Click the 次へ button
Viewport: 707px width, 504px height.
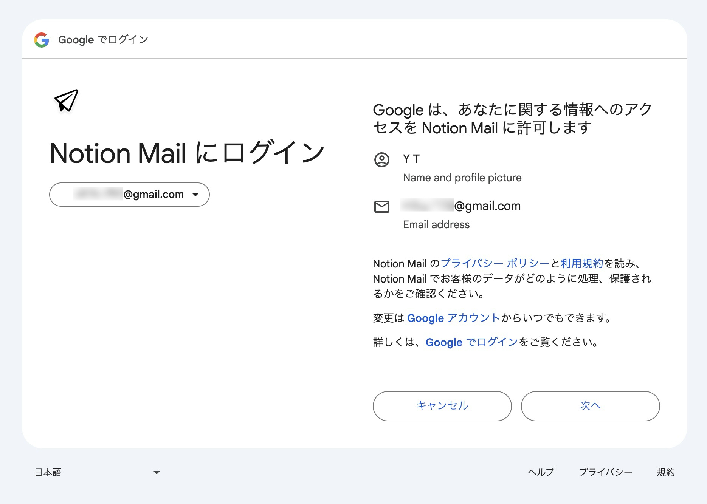590,406
